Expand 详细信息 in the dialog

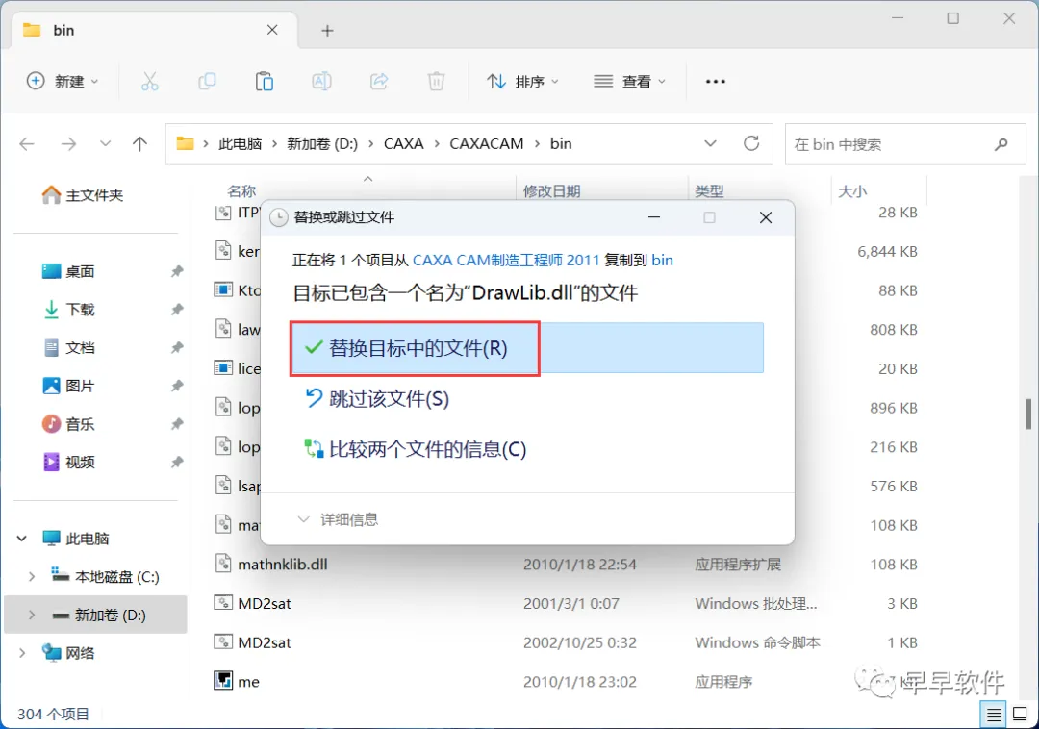(338, 519)
